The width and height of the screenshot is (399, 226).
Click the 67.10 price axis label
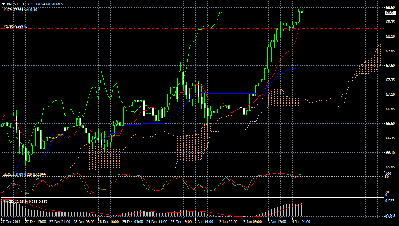coord(390,94)
